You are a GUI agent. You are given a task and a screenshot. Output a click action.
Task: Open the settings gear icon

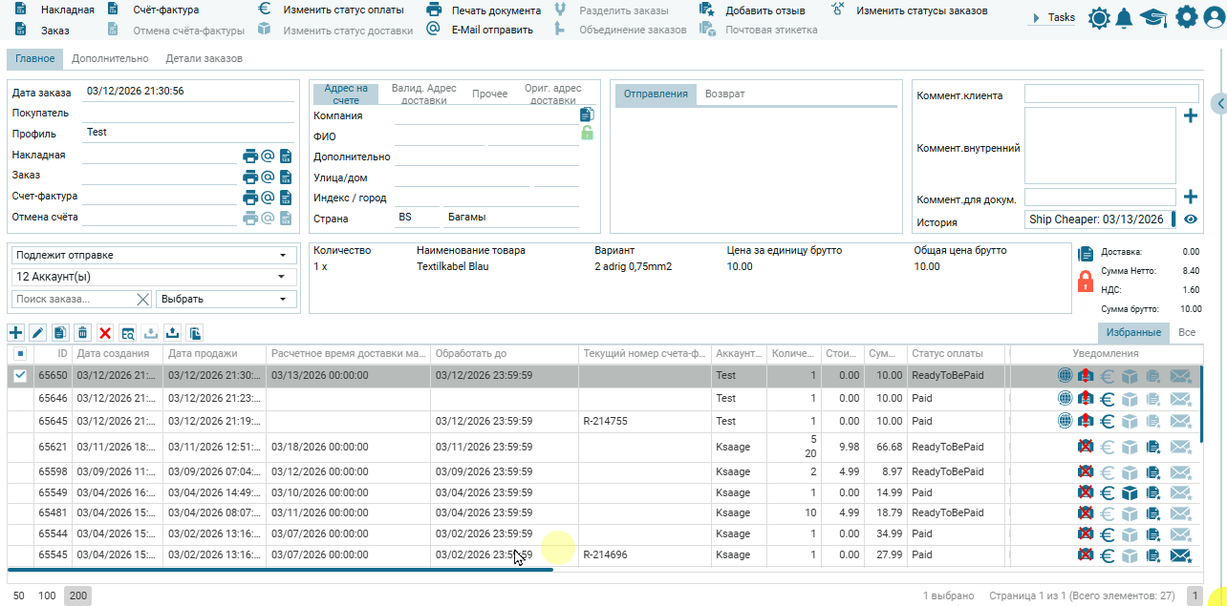coord(1186,17)
